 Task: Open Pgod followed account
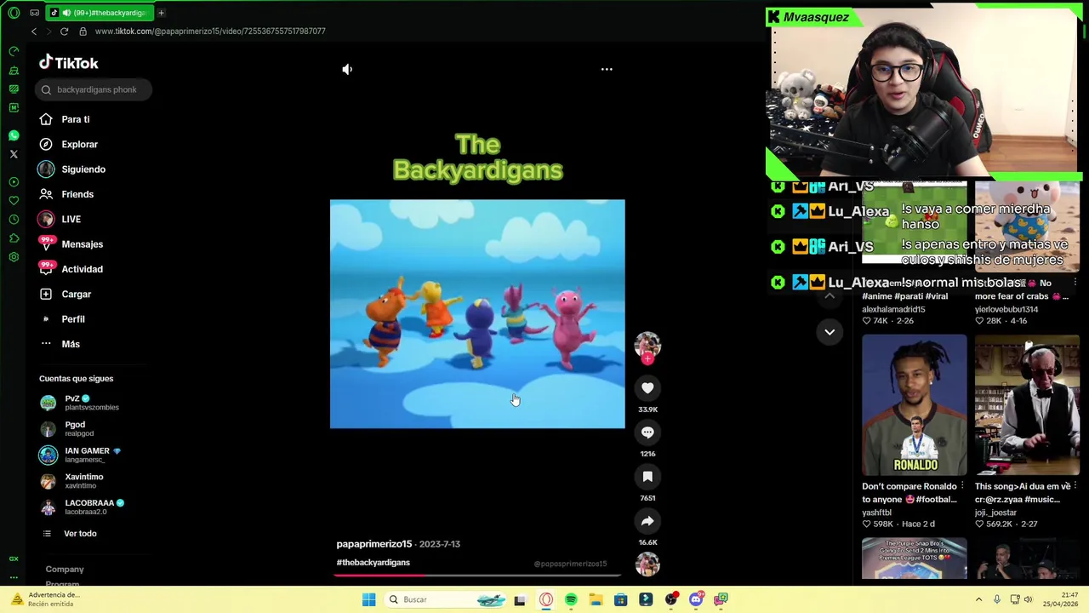tap(68, 428)
